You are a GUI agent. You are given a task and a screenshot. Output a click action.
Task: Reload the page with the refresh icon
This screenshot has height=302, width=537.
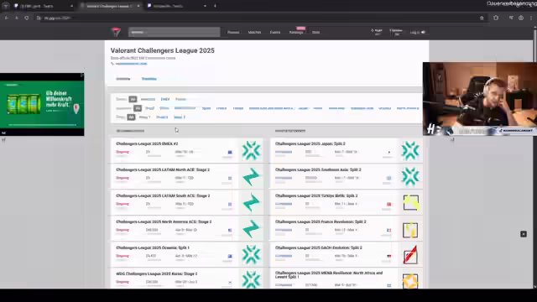[x=26, y=18]
